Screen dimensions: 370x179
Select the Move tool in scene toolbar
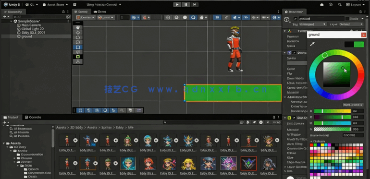click(x=78, y=32)
